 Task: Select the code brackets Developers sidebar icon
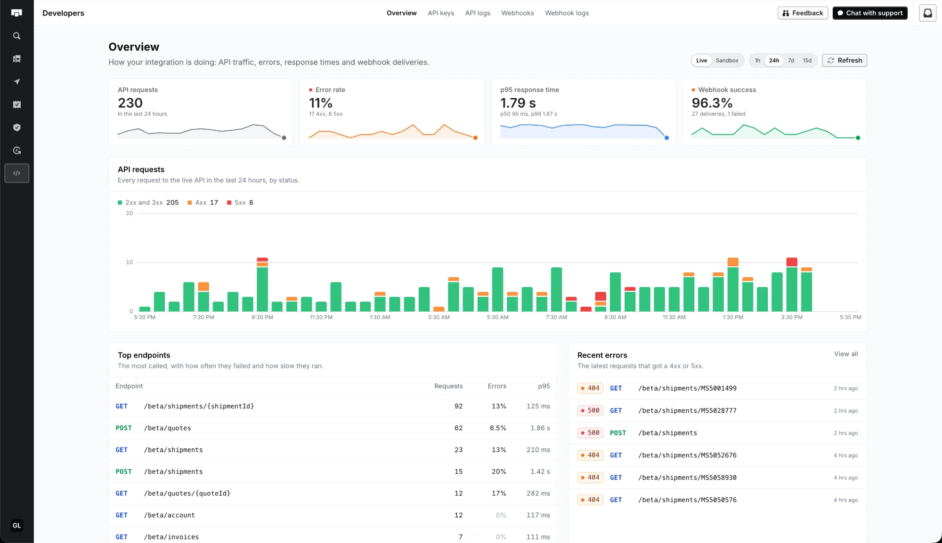point(17,173)
